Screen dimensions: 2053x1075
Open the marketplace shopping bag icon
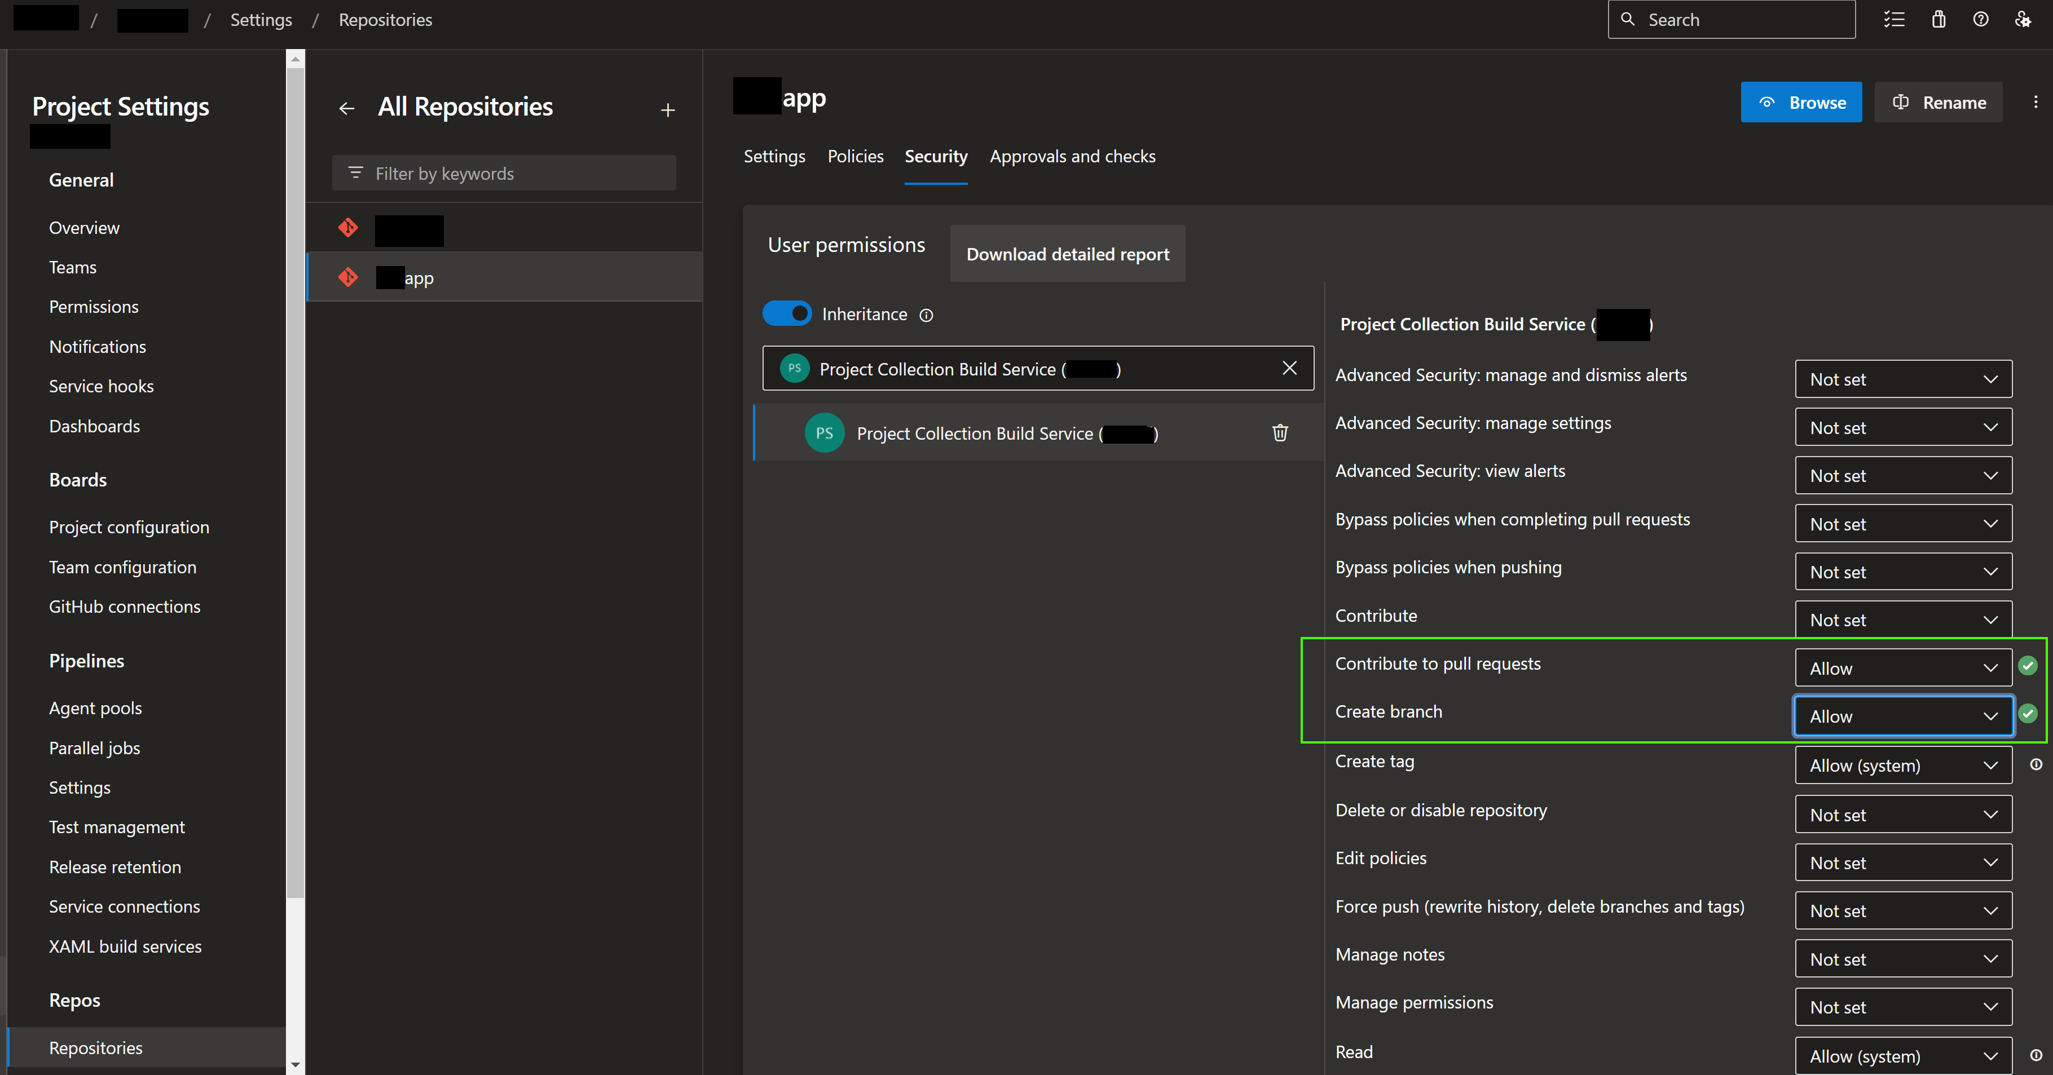(1939, 20)
